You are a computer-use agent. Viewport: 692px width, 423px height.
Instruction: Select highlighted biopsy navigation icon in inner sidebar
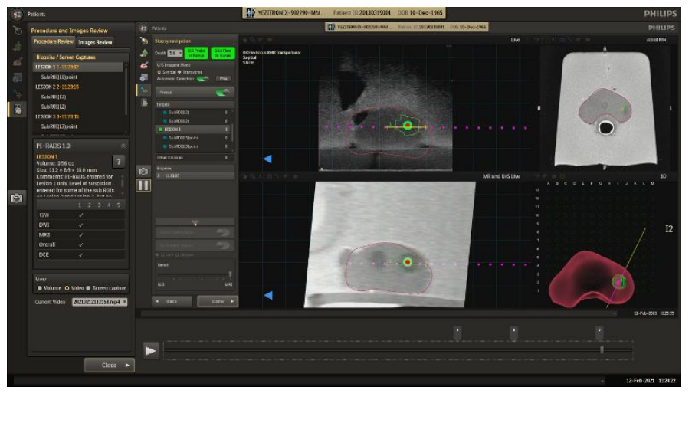point(144,90)
